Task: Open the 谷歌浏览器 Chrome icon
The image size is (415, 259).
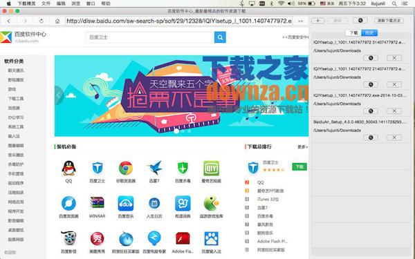Action: tap(126, 168)
